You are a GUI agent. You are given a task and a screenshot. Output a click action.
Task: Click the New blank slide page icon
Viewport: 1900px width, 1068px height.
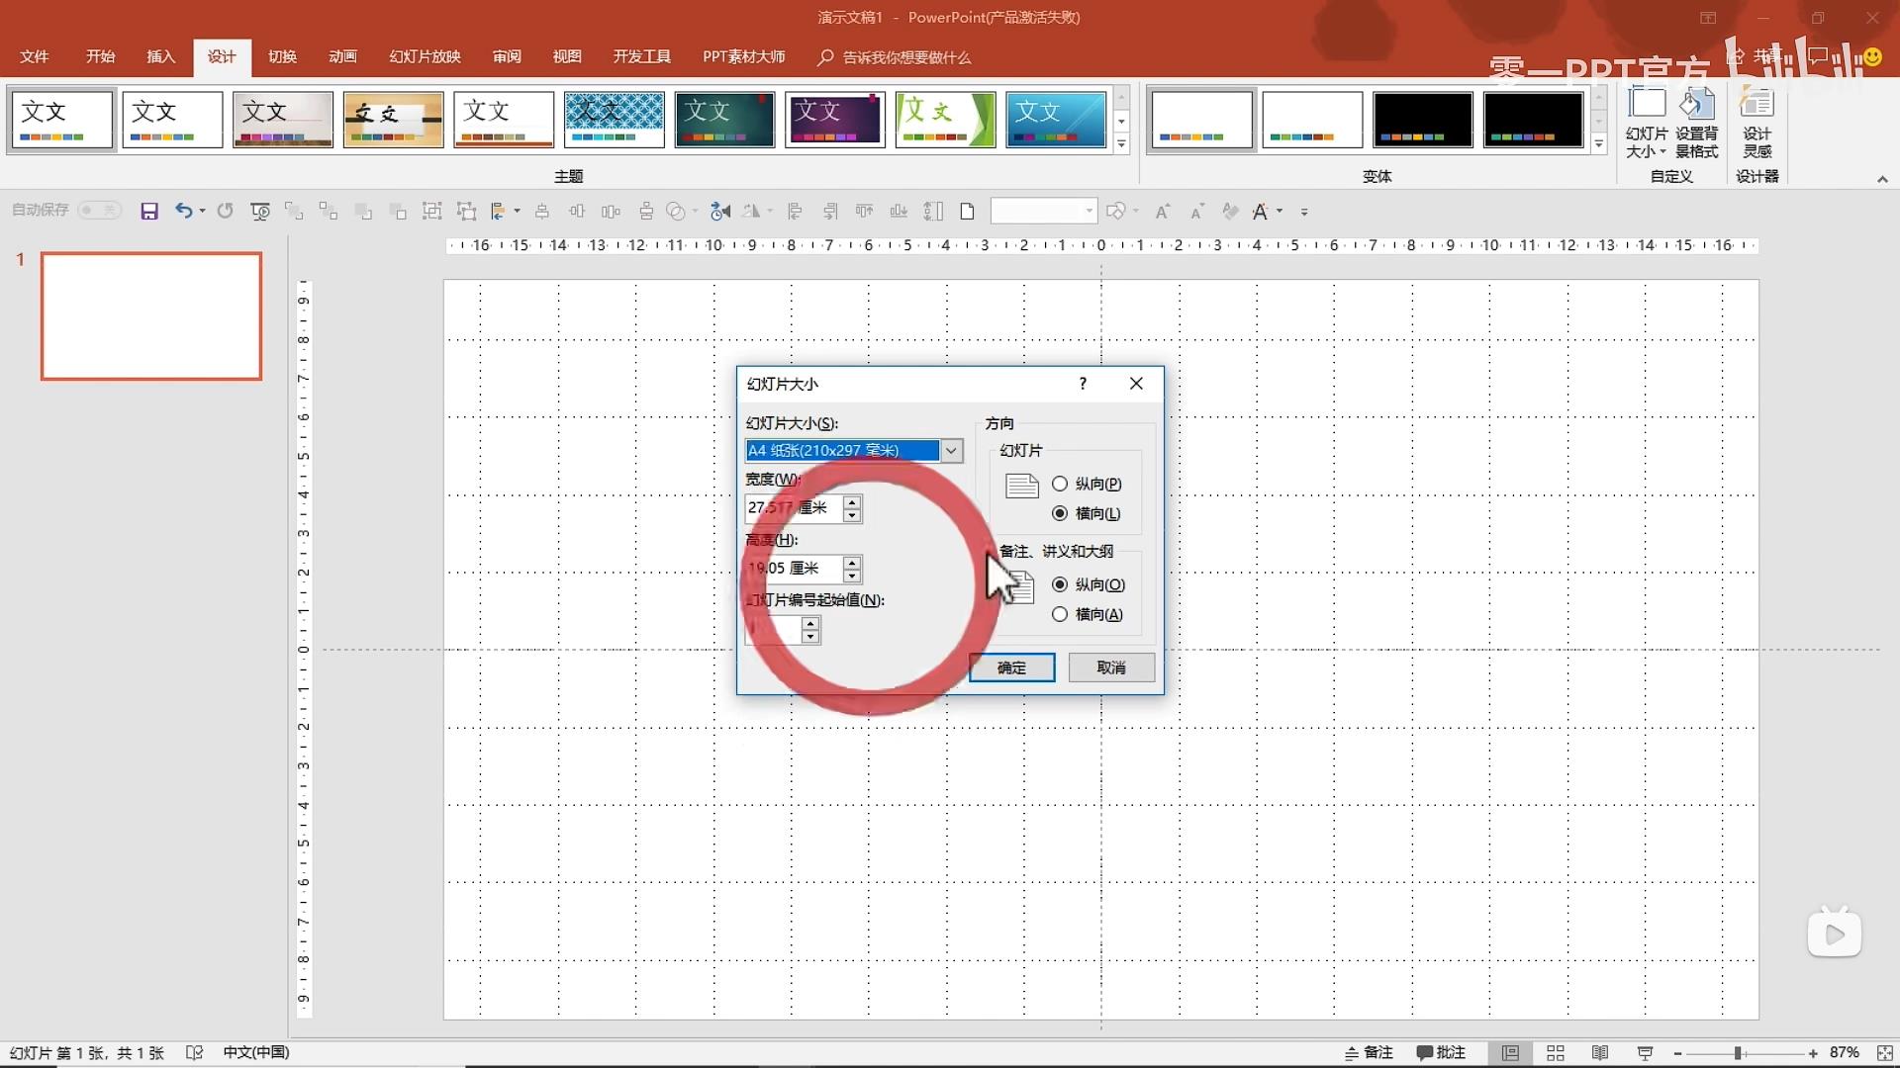pyautogui.click(x=968, y=212)
